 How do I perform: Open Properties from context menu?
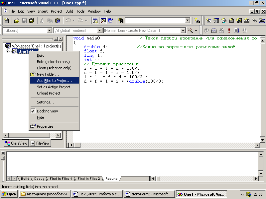54,126
